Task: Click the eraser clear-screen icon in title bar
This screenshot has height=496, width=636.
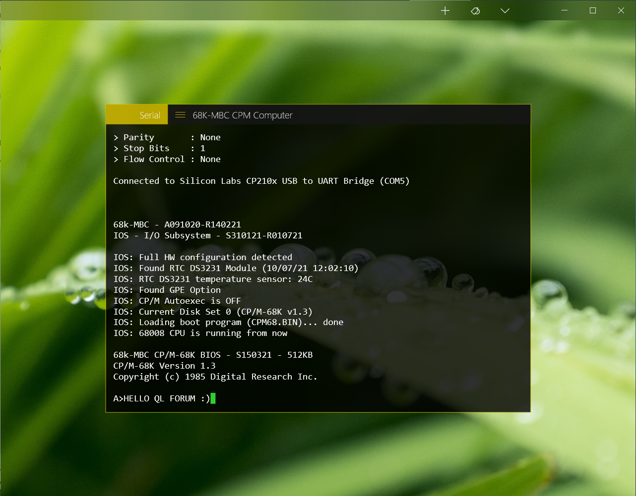Action: click(475, 11)
